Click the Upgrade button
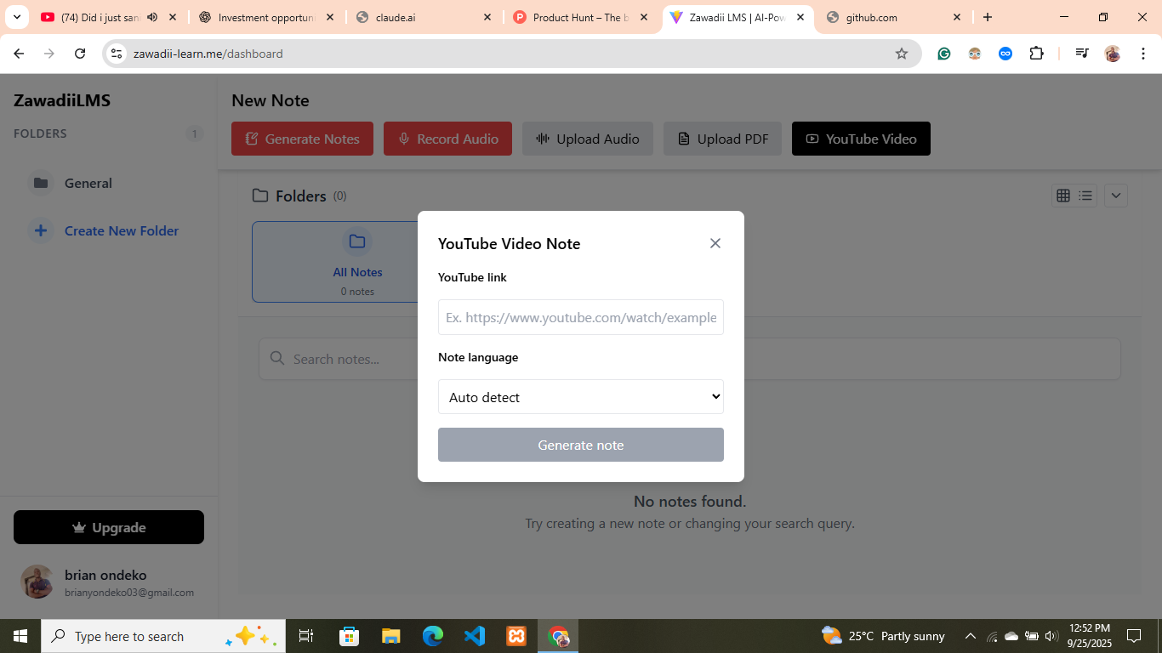Viewport: 1162px width, 653px height. [109, 527]
